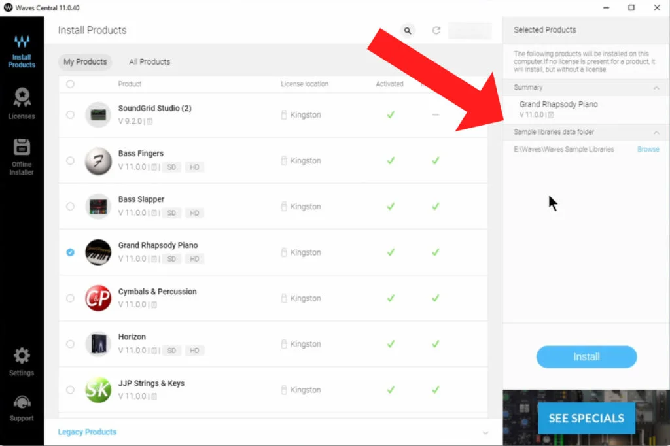
Task: Select the Horizon product
Action: pos(70,344)
